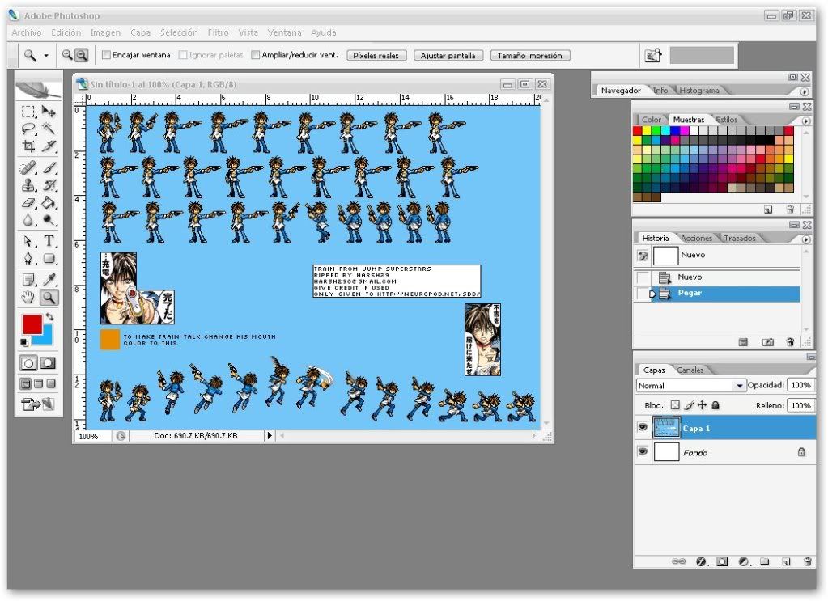
Task: Select the Type tool
Action: point(49,241)
